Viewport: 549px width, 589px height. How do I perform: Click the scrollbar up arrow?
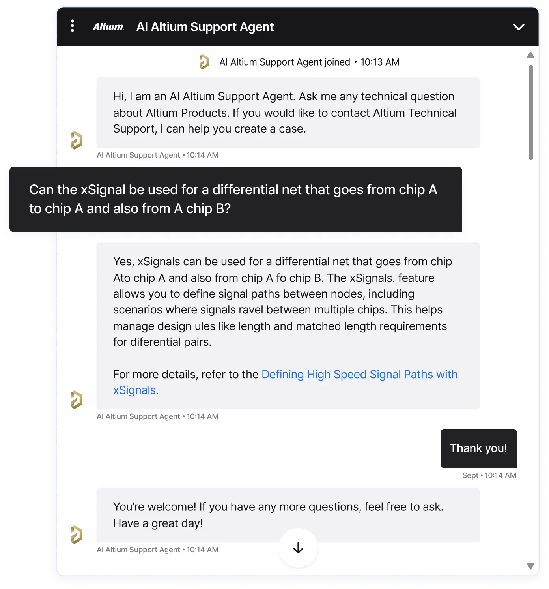(x=530, y=55)
